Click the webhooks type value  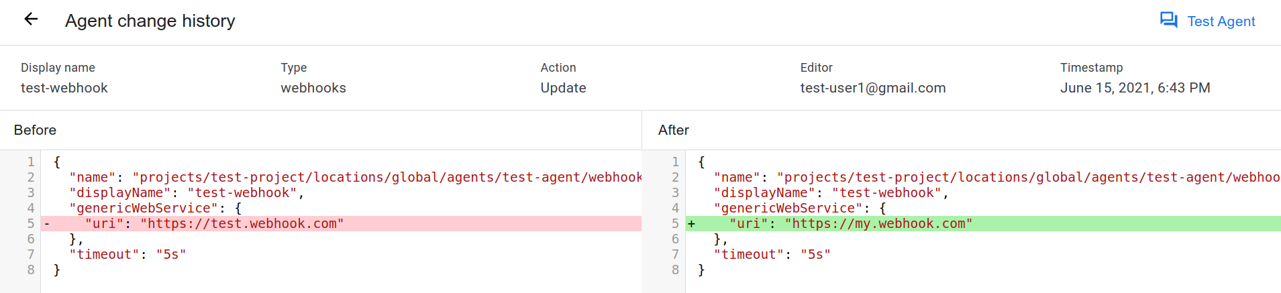tap(313, 88)
